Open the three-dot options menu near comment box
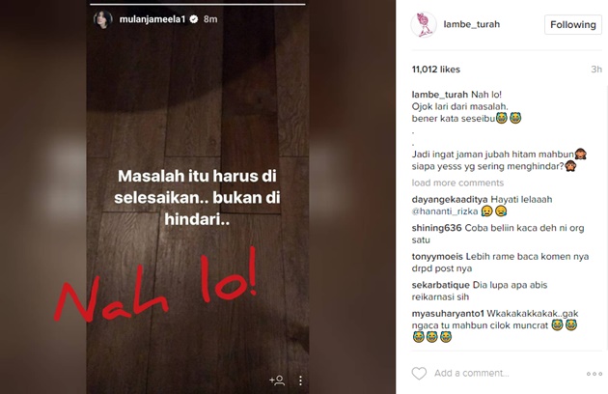This screenshot has height=394, width=608. pos(594,374)
